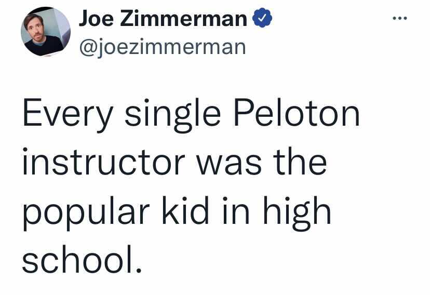Screen dimensions: 430x295
Task: Click the word "the" after "was"
Action: point(300,162)
